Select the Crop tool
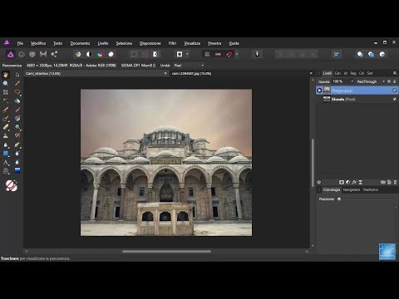 coord(6,92)
